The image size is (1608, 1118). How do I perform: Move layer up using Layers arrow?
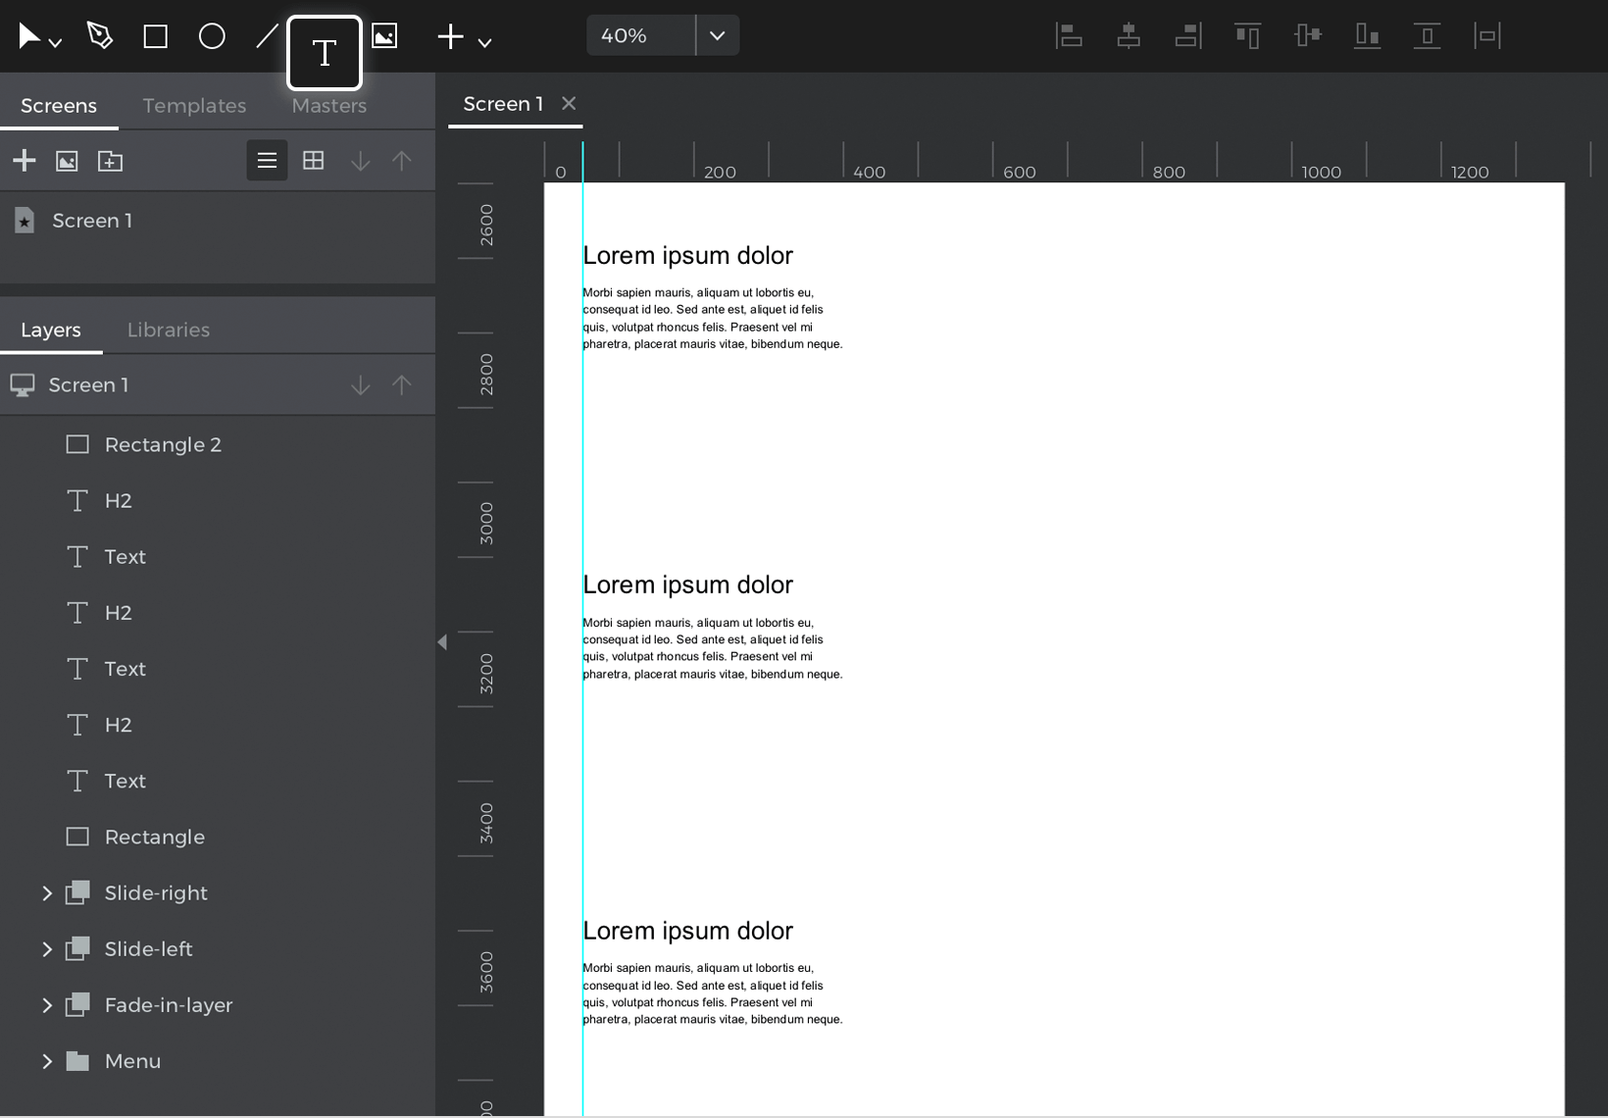[x=402, y=385]
